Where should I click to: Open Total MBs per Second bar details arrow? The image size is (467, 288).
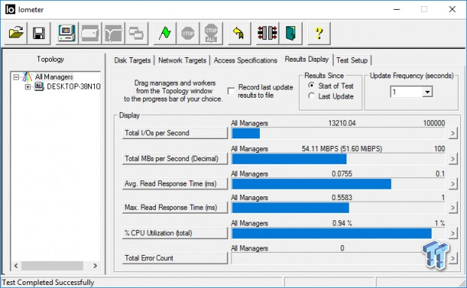click(453, 159)
